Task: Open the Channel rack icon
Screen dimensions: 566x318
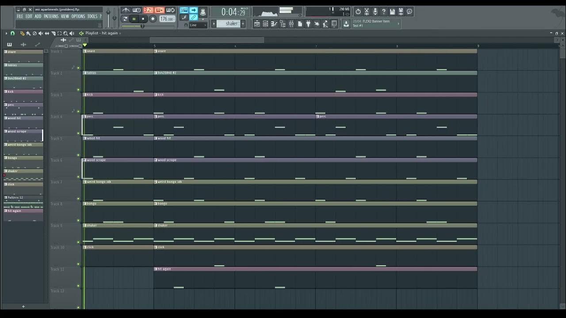Action: (x=265, y=24)
